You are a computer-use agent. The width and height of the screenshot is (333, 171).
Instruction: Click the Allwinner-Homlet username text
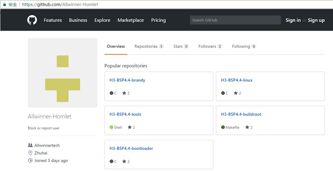49,117
